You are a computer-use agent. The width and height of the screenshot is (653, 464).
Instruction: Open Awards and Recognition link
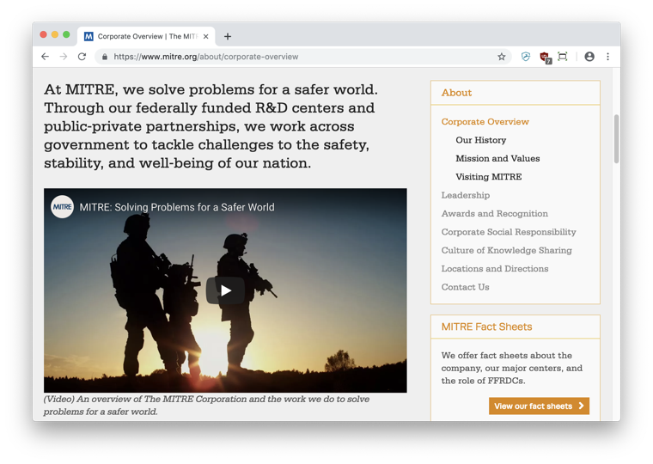495,213
